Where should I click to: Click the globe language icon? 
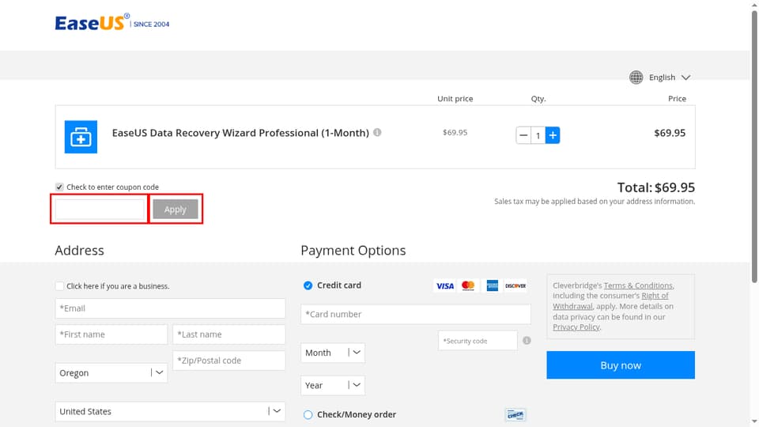click(x=636, y=77)
